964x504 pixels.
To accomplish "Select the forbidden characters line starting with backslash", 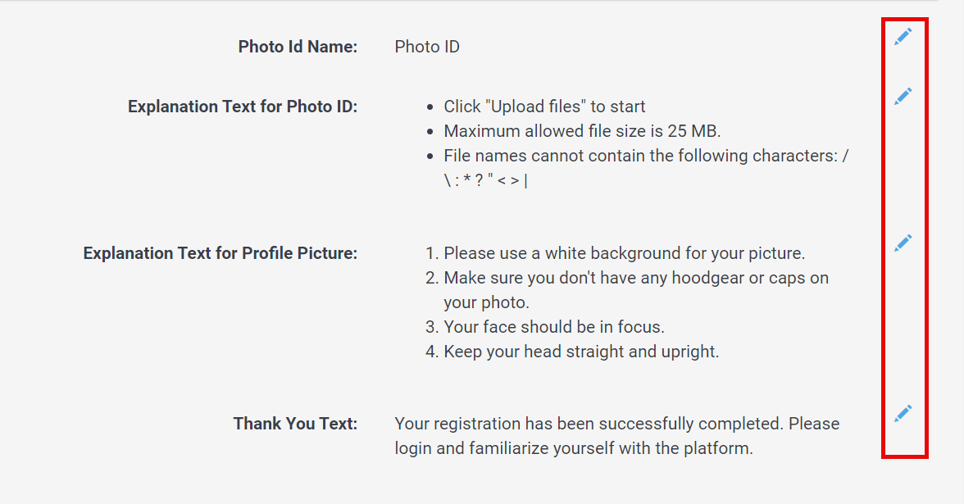I will click(485, 180).
